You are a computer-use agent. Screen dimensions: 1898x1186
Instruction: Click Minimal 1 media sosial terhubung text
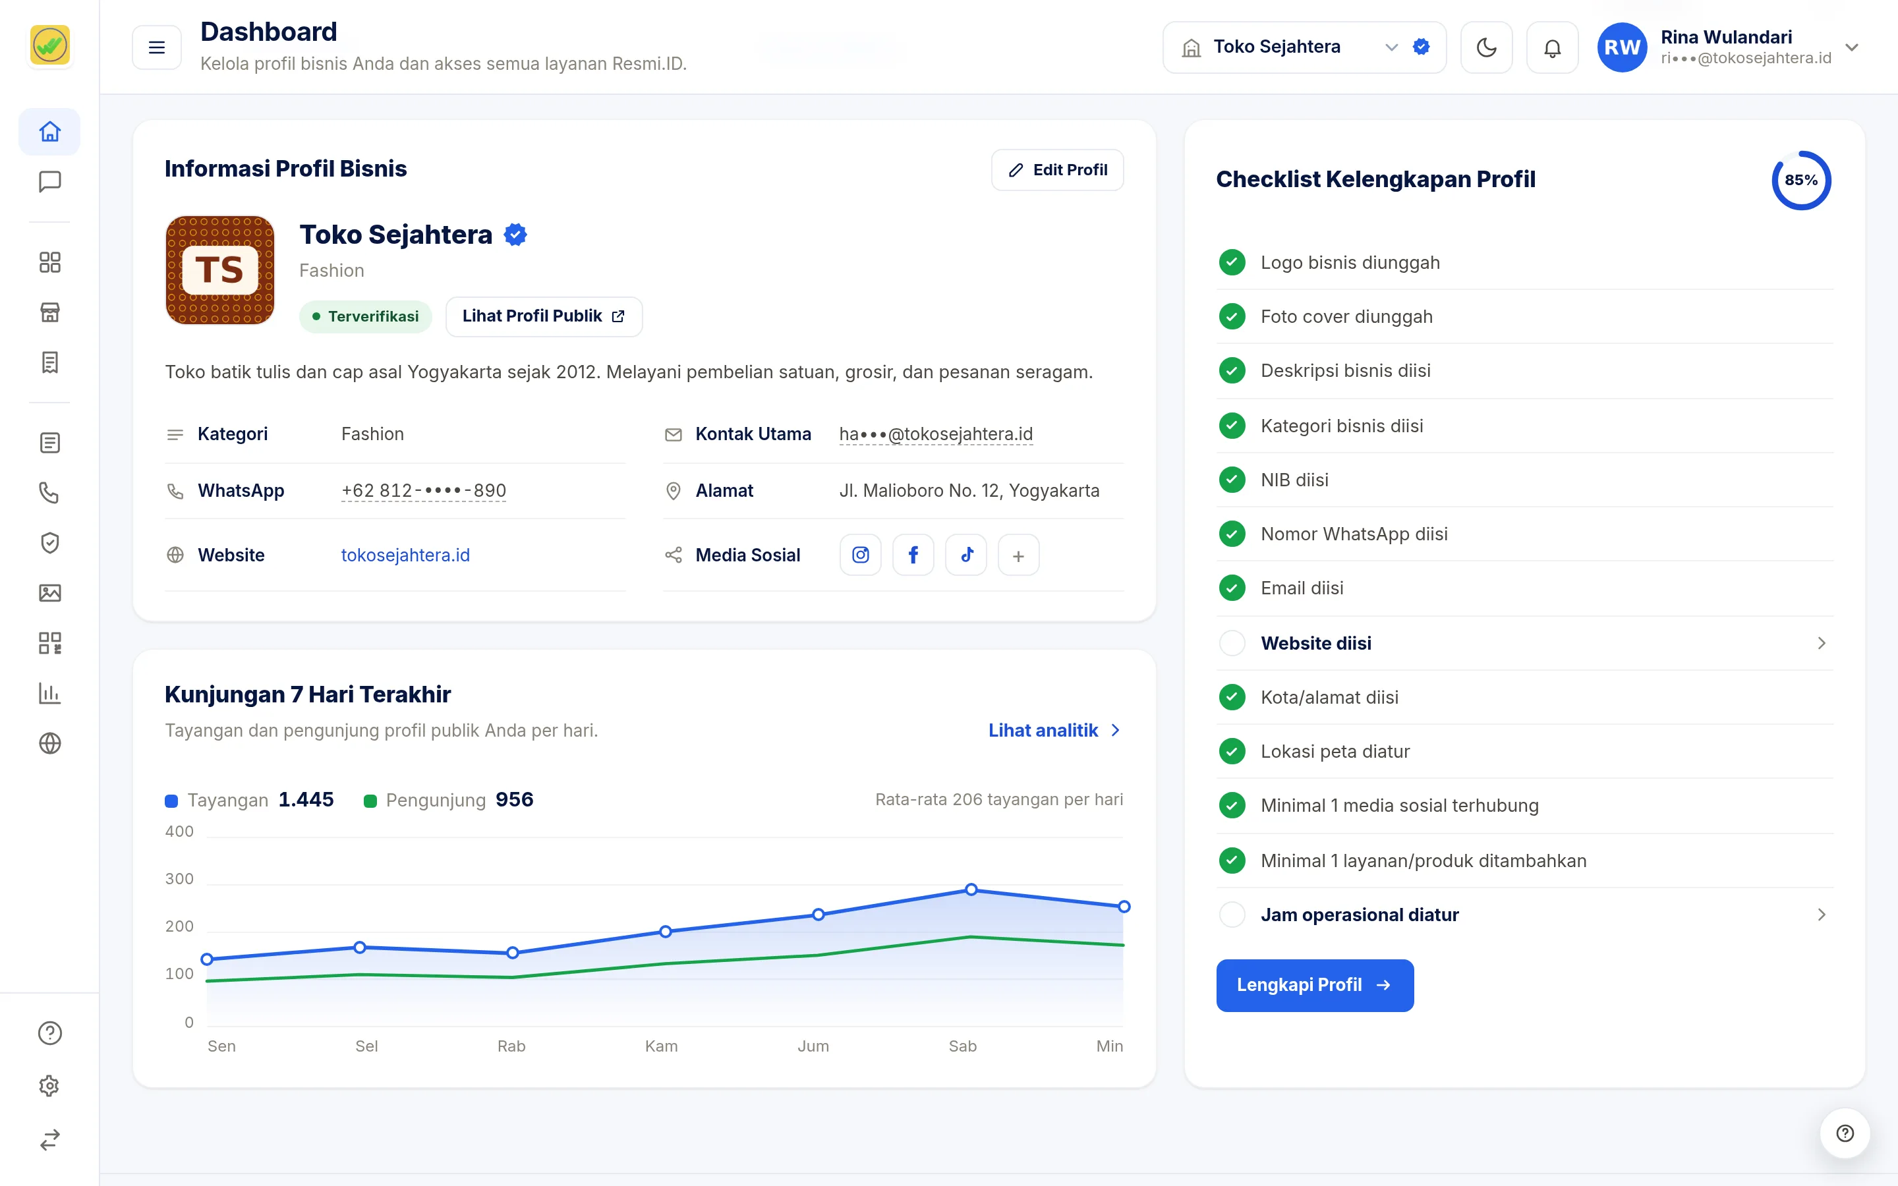(x=1399, y=806)
